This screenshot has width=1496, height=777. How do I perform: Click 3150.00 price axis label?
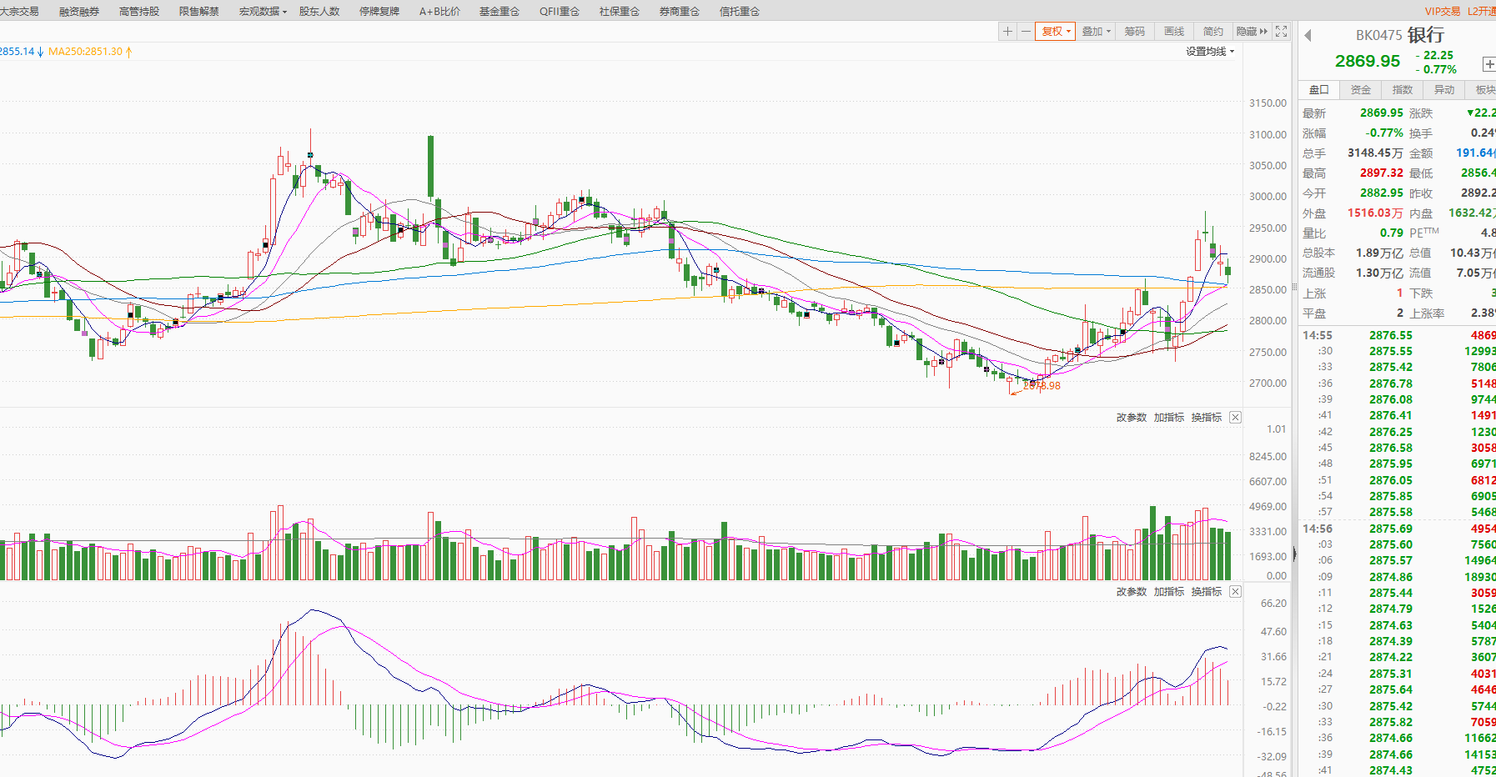[1268, 103]
